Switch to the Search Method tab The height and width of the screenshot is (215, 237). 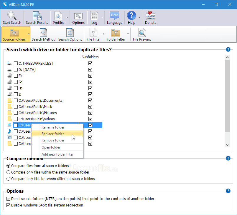[43, 34]
